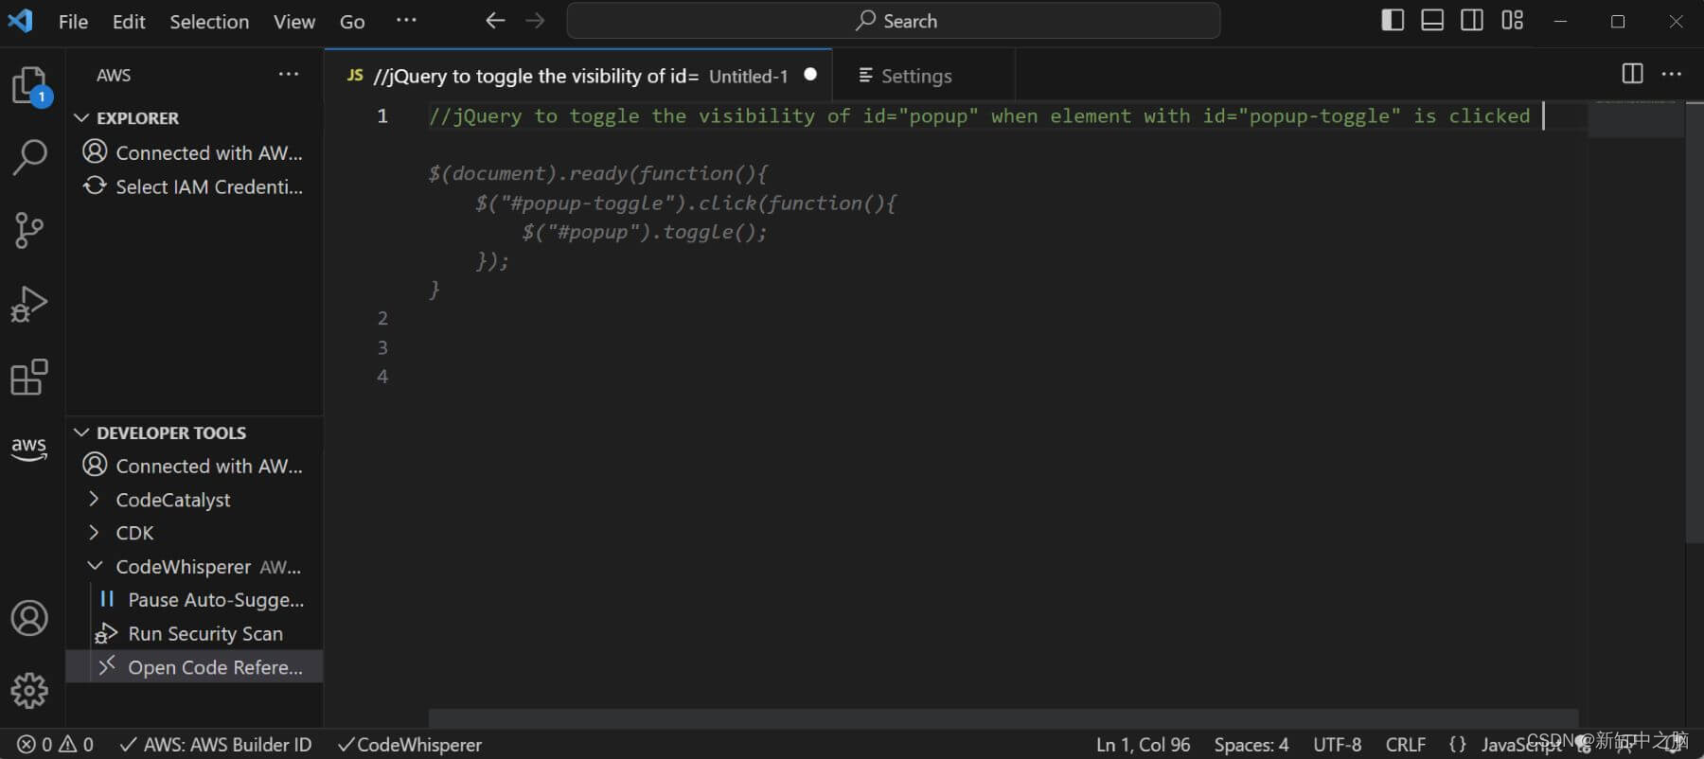Open the AWS Toolkit panel icon
Screen dimensions: 1704x759
click(x=29, y=448)
